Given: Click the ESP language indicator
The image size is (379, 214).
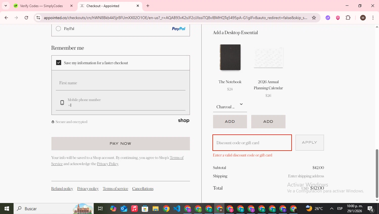Looking at the screenshot, I should point(340,208).
